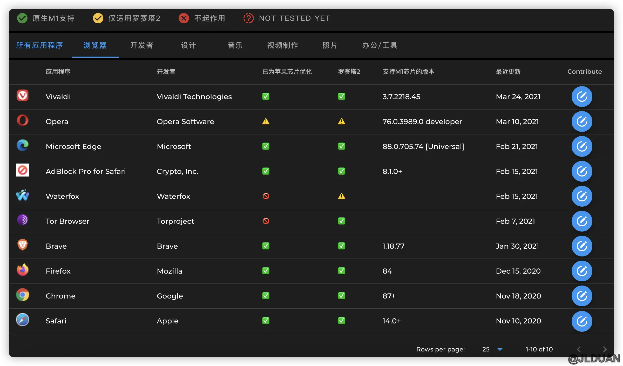Click Safari's Rosetta 2 green checkmark
The width and height of the screenshot is (623, 366).
click(x=342, y=321)
